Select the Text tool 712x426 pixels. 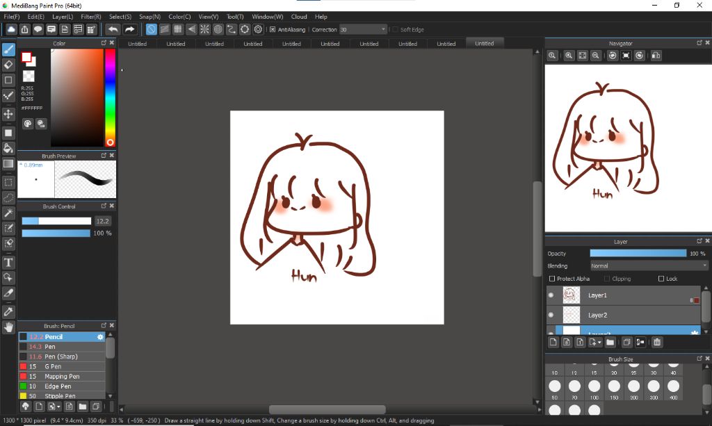click(x=8, y=263)
